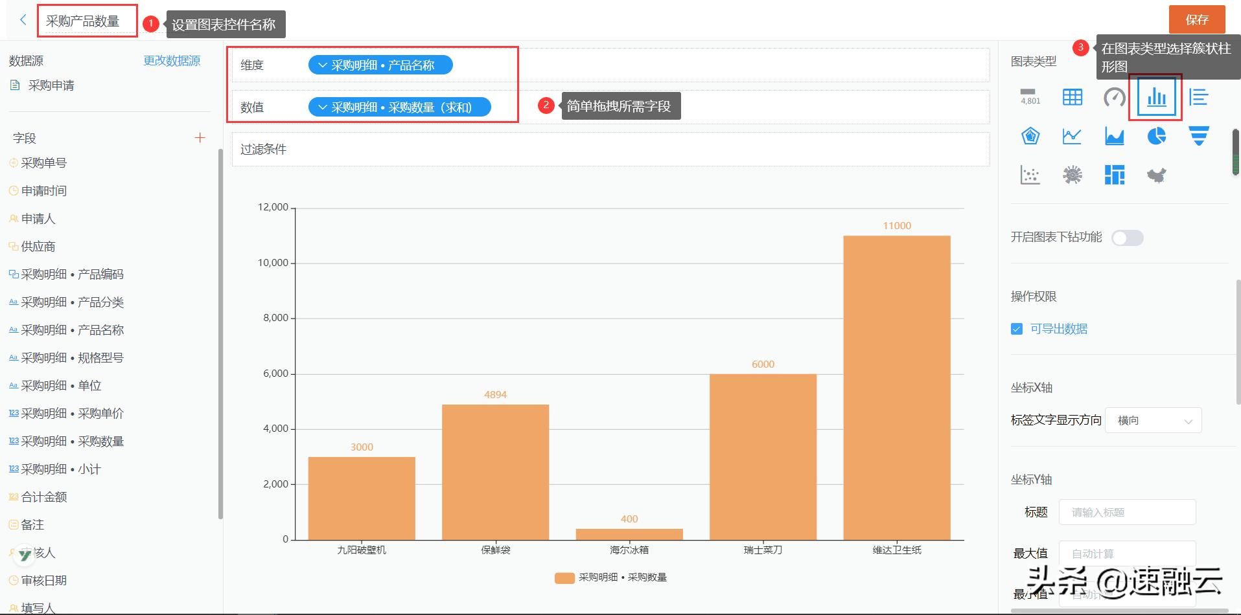Click the 更改数据源 link
Screen dimensions: 1241x615
[172, 61]
